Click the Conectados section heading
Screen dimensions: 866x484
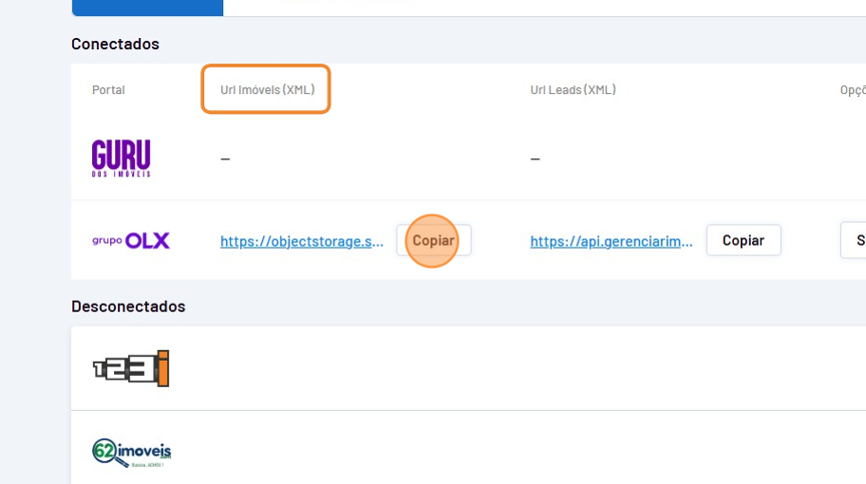[x=115, y=44]
